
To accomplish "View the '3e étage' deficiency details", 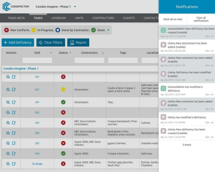I will pyautogui.click(x=8, y=164).
